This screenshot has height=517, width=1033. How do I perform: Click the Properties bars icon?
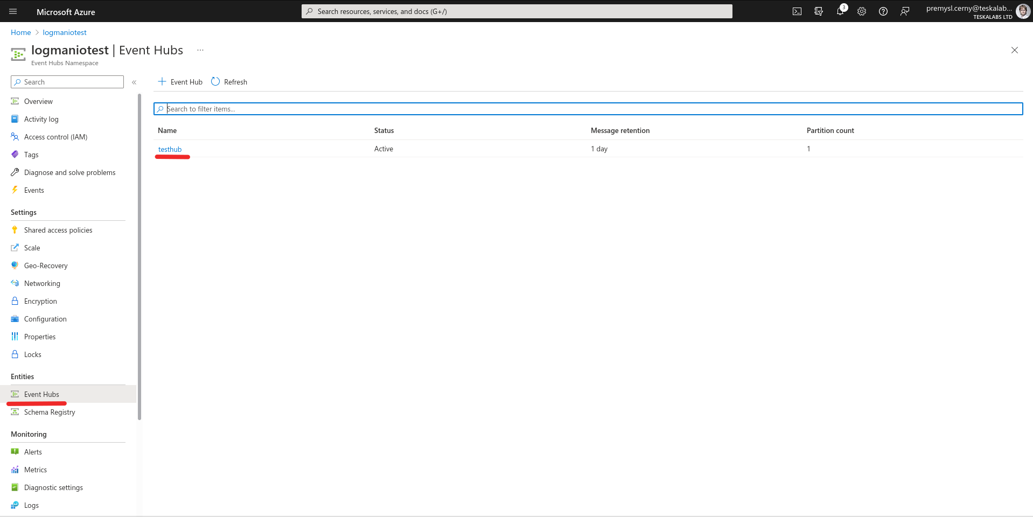click(15, 337)
